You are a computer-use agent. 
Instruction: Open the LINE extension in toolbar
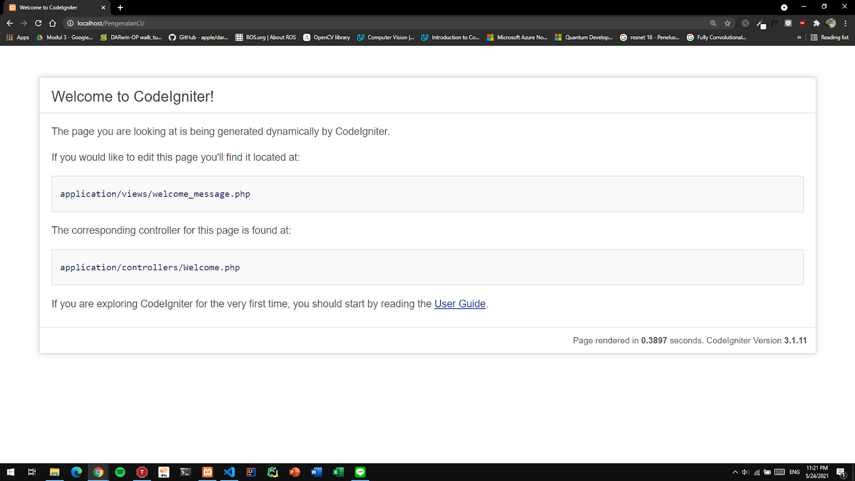[788, 23]
